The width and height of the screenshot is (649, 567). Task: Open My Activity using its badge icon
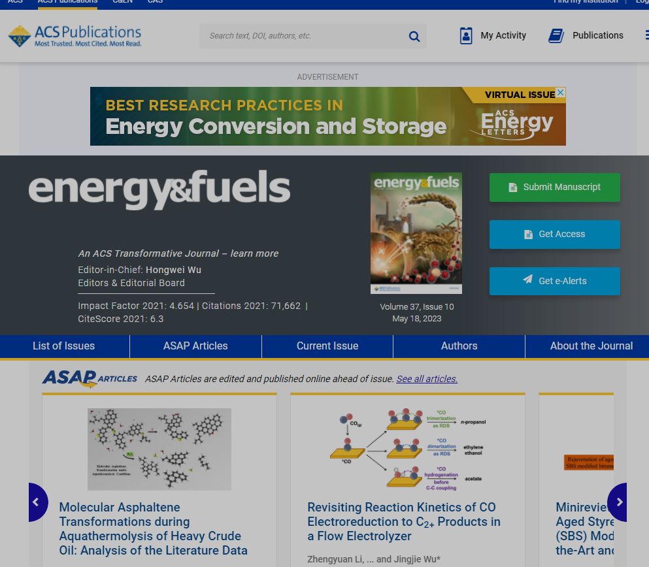pyautogui.click(x=466, y=35)
